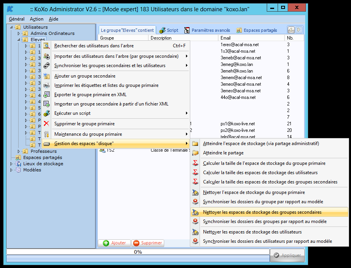Click email 3emem@acaf-msa.net cell

[x=241, y=78]
